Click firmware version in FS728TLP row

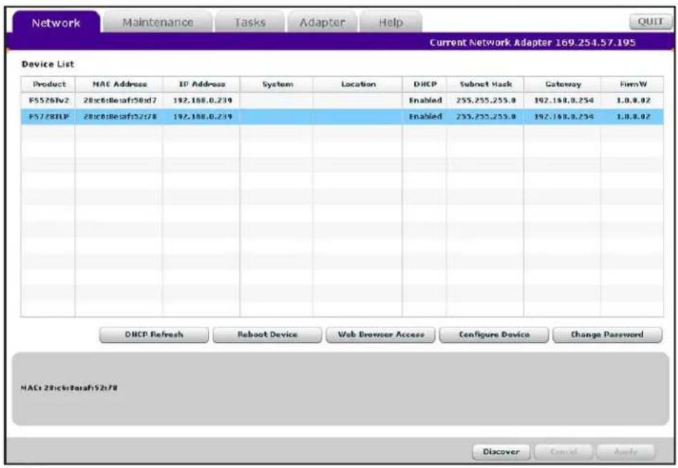pyautogui.click(x=634, y=117)
